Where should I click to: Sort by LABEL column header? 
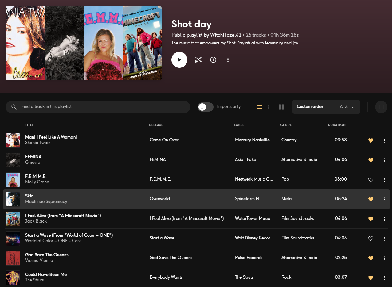click(239, 125)
